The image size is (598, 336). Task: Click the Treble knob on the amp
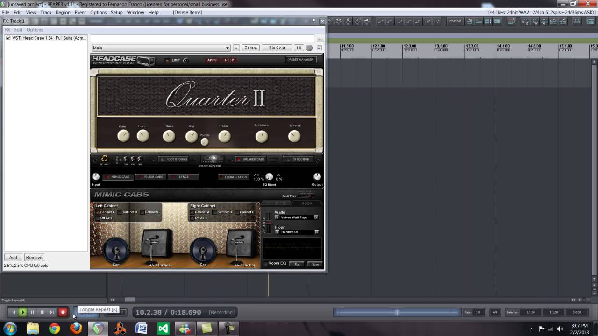point(224,136)
